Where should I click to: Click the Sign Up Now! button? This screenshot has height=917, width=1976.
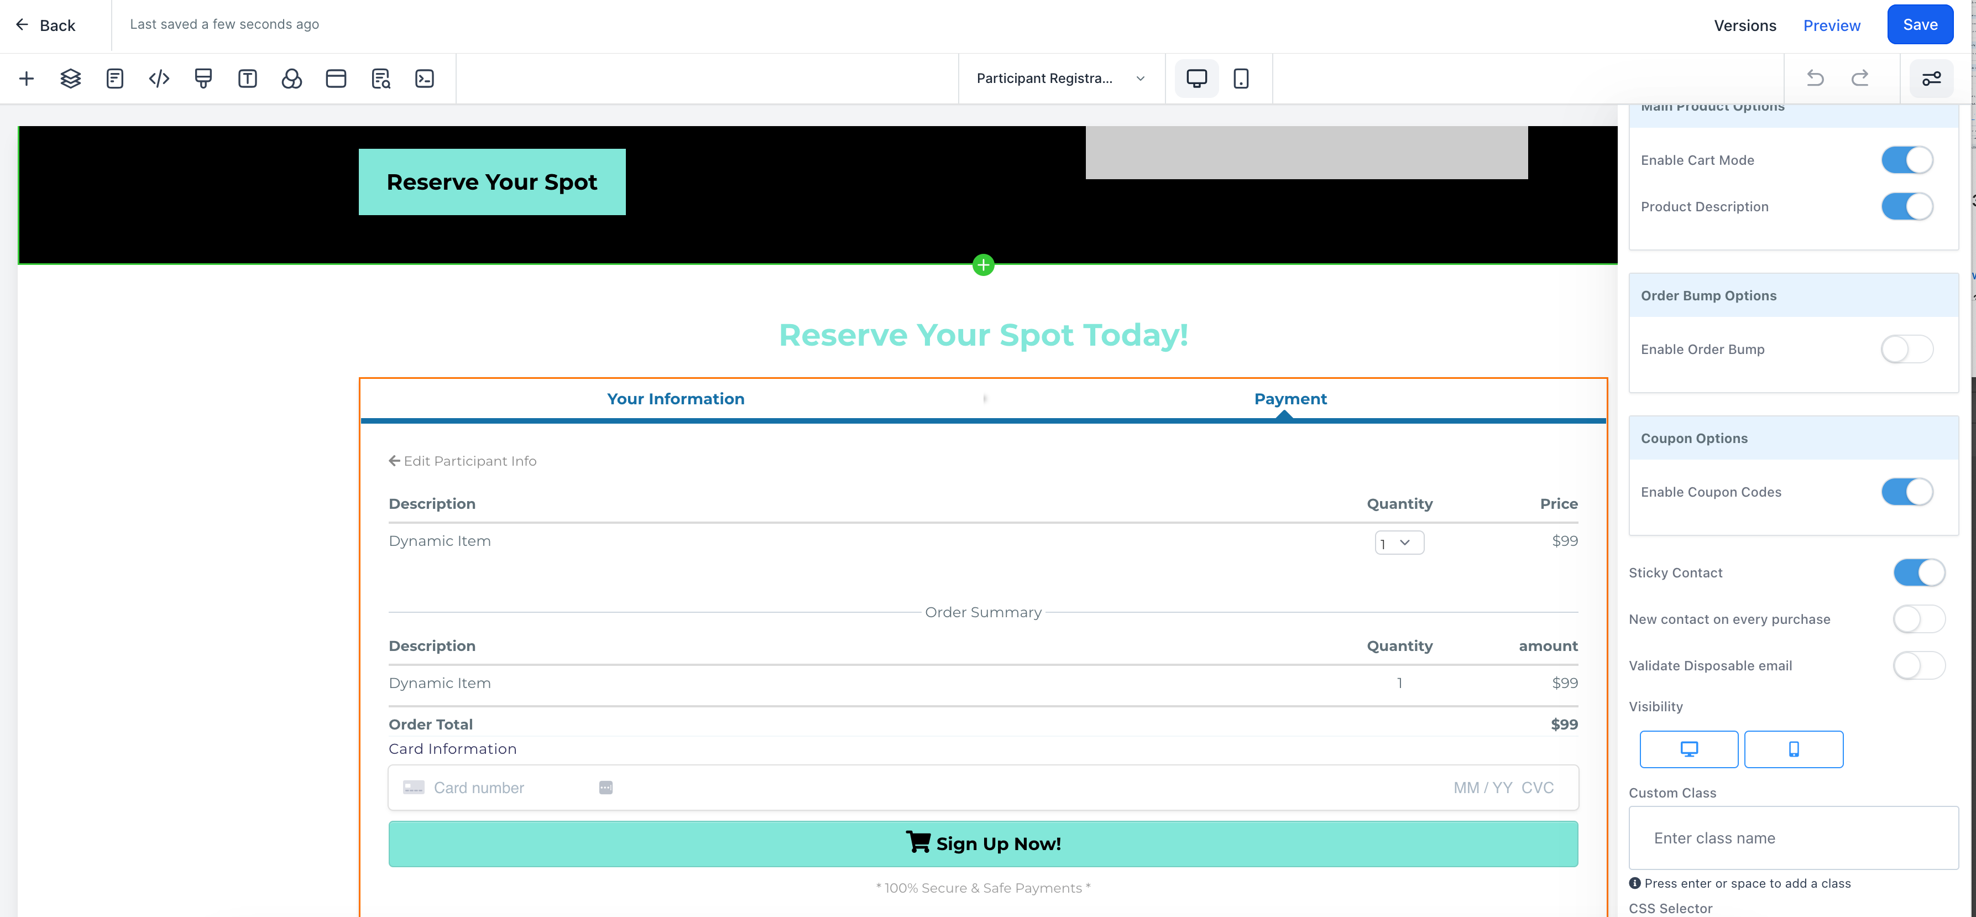tap(984, 843)
